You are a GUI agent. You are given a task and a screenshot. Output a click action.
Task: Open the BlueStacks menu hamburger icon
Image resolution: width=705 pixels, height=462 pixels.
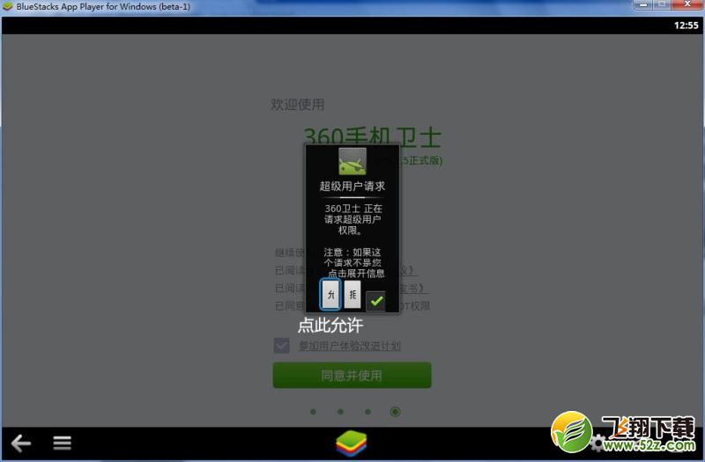tap(62, 443)
